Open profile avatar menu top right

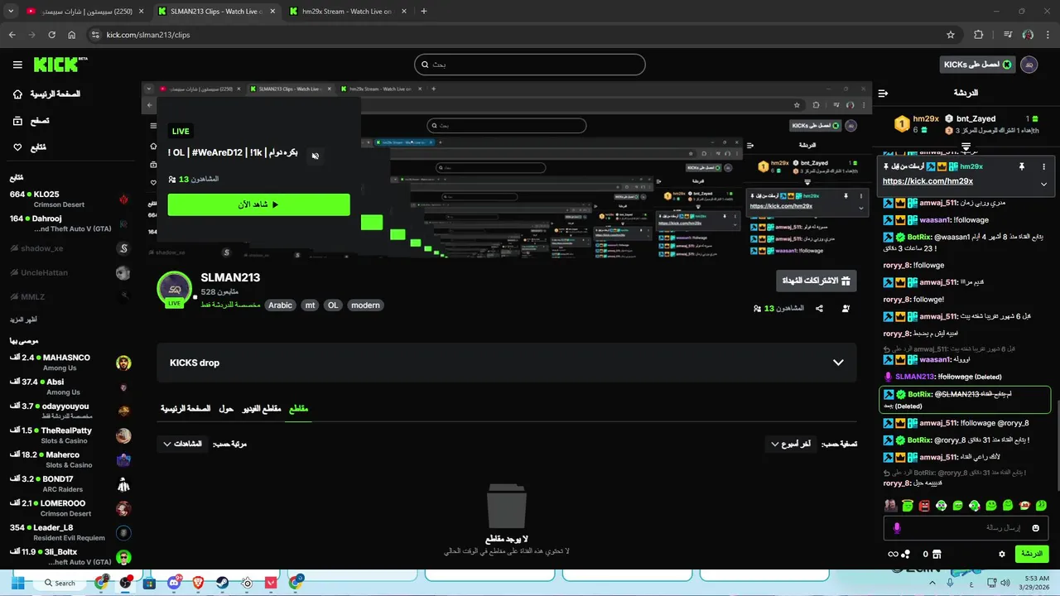tap(1030, 65)
